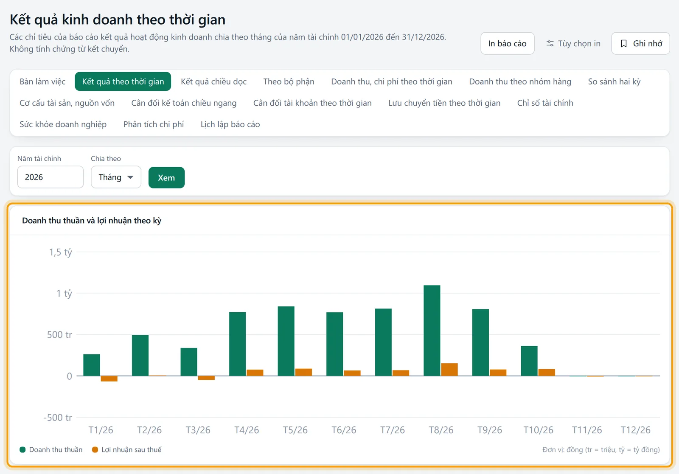Click the page heading Kết quả kinh doanh theo thời gian
Viewport: 679px width, 474px height.
point(118,20)
